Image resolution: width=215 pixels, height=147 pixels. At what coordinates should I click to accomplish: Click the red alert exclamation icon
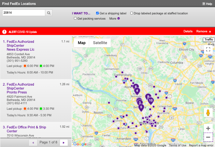(4, 32)
